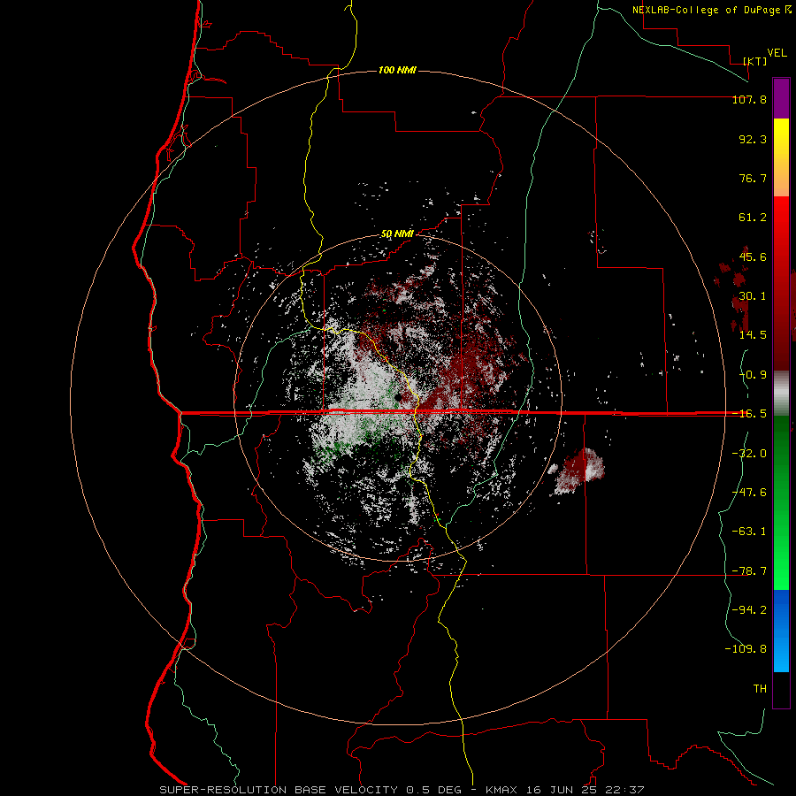Select the 14.5 scale value

point(753,335)
